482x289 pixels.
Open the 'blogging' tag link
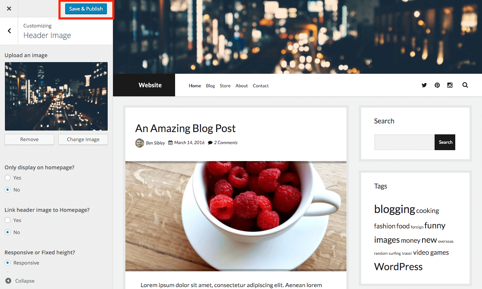(x=394, y=209)
